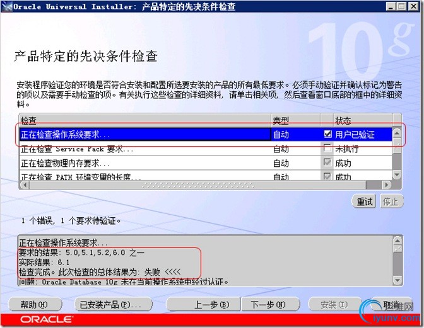
Task: Click the 检查 column header
Action: point(145,121)
